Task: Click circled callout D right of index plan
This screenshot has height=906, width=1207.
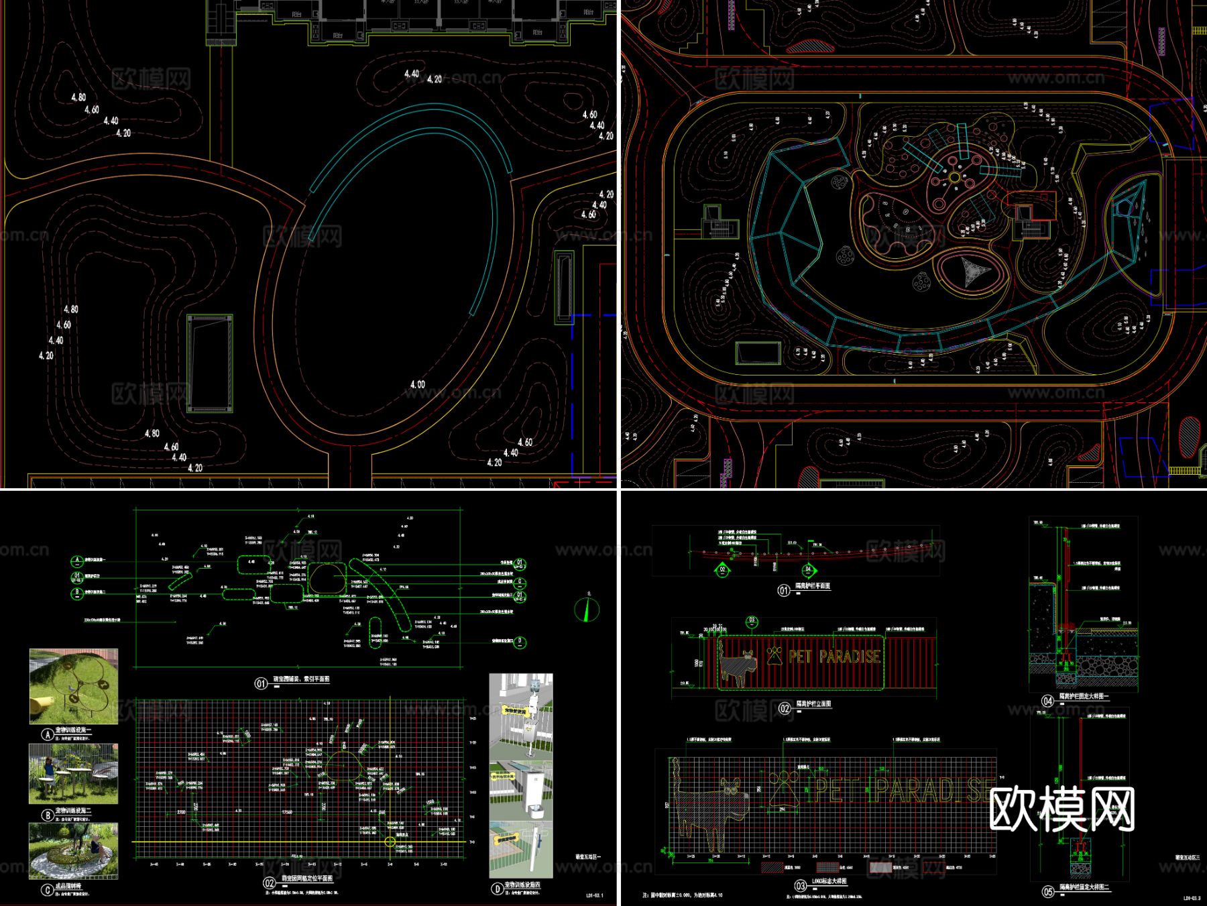Action: (520, 642)
